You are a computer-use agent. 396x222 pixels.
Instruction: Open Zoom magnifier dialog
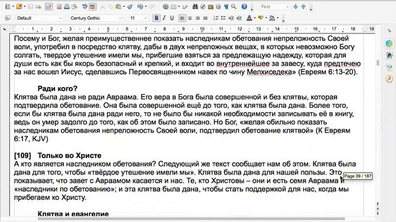coord(234,7)
